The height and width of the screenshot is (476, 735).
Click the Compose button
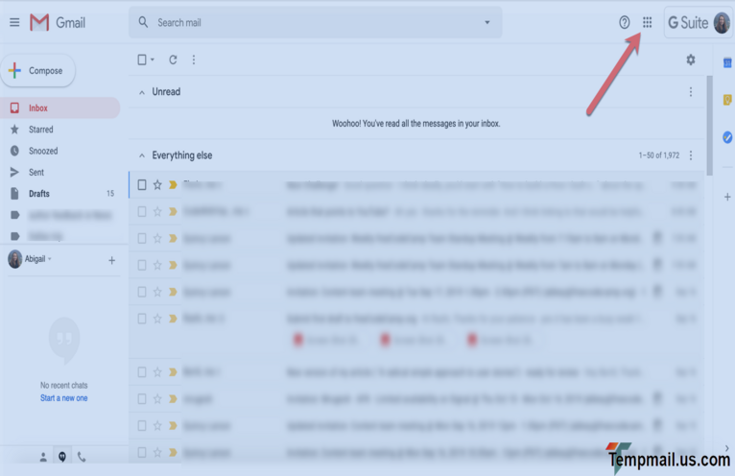point(38,70)
